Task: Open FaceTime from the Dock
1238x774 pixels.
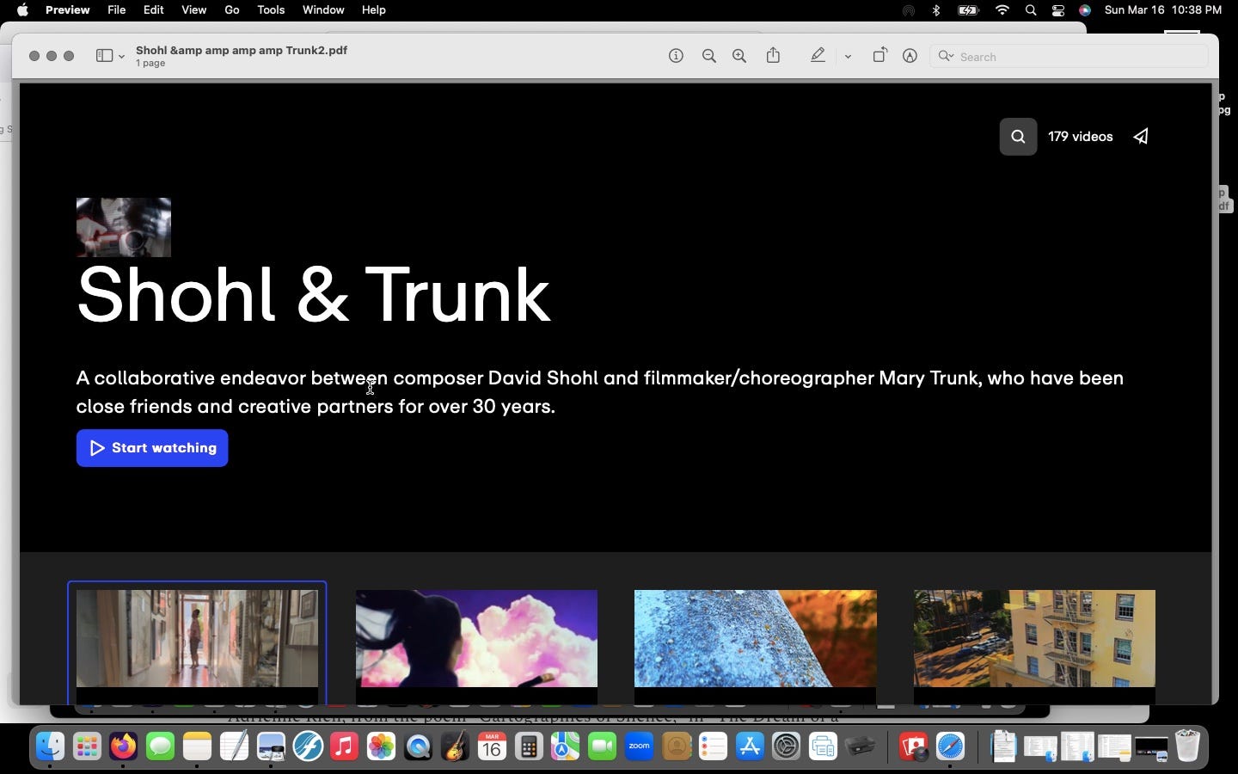Action: point(603,746)
